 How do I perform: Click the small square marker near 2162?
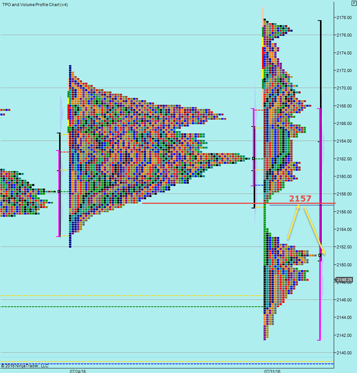pyautogui.click(x=253, y=158)
